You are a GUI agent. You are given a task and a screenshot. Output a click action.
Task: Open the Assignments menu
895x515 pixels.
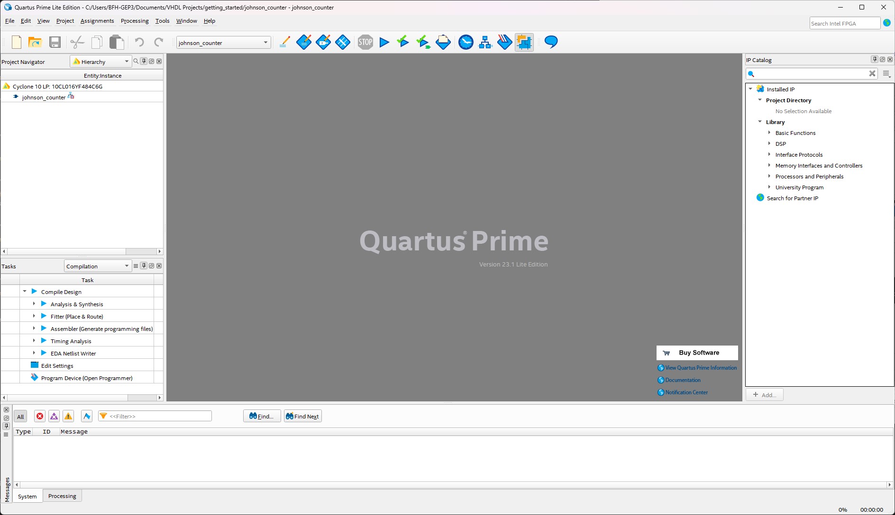coord(97,21)
